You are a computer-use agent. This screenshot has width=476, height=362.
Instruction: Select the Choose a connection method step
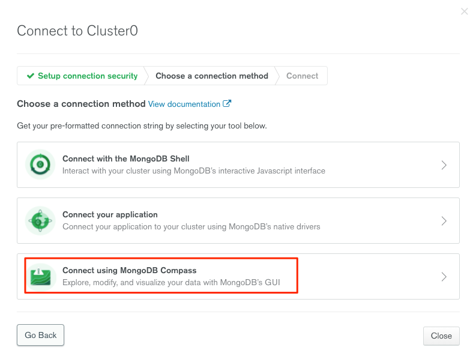click(212, 76)
